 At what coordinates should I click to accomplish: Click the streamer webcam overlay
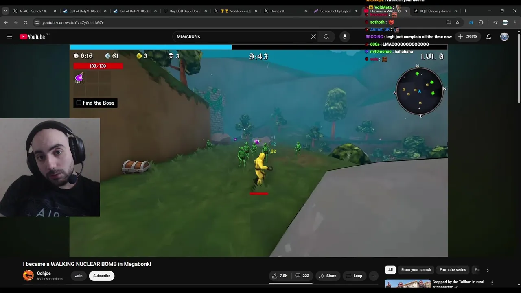coord(50,167)
